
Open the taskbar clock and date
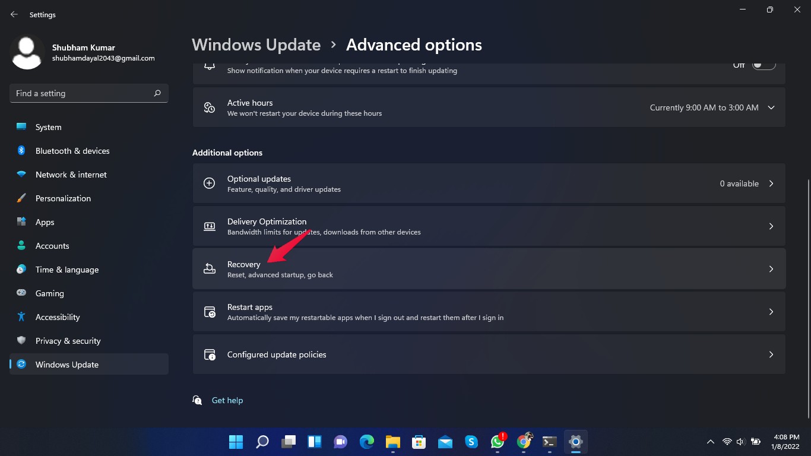787,442
